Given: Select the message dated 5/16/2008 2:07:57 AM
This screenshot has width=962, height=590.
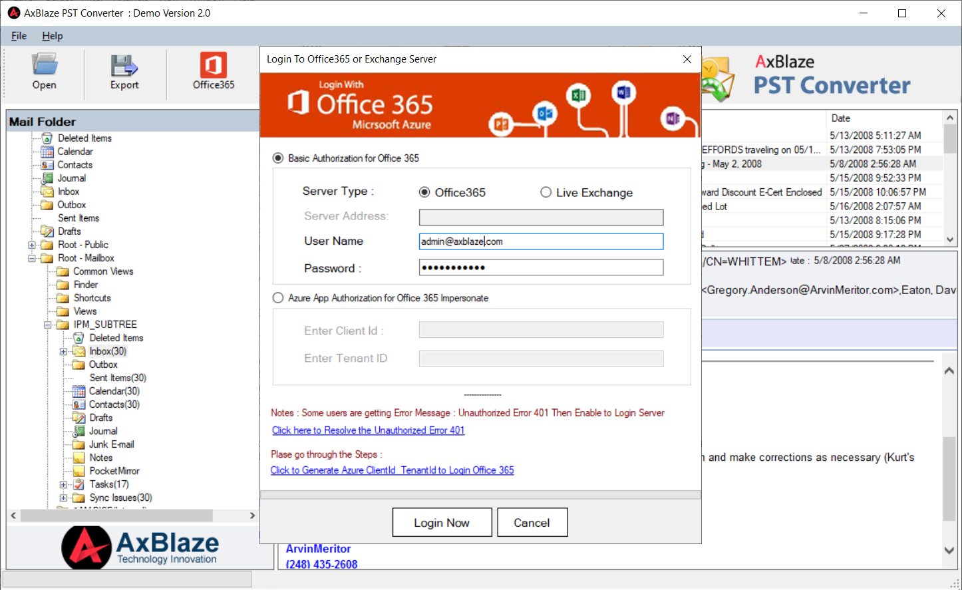Looking at the screenshot, I should (x=875, y=206).
